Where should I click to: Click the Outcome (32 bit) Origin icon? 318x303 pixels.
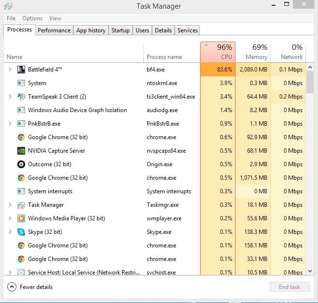click(21, 164)
